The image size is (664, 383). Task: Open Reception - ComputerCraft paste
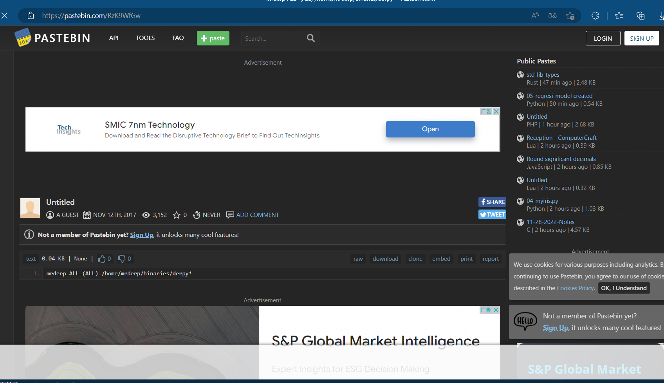[x=561, y=138]
